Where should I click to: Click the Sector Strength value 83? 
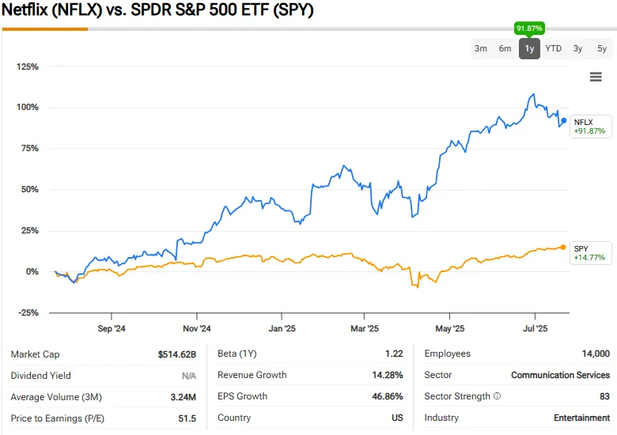pyautogui.click(x=605, y=396)
